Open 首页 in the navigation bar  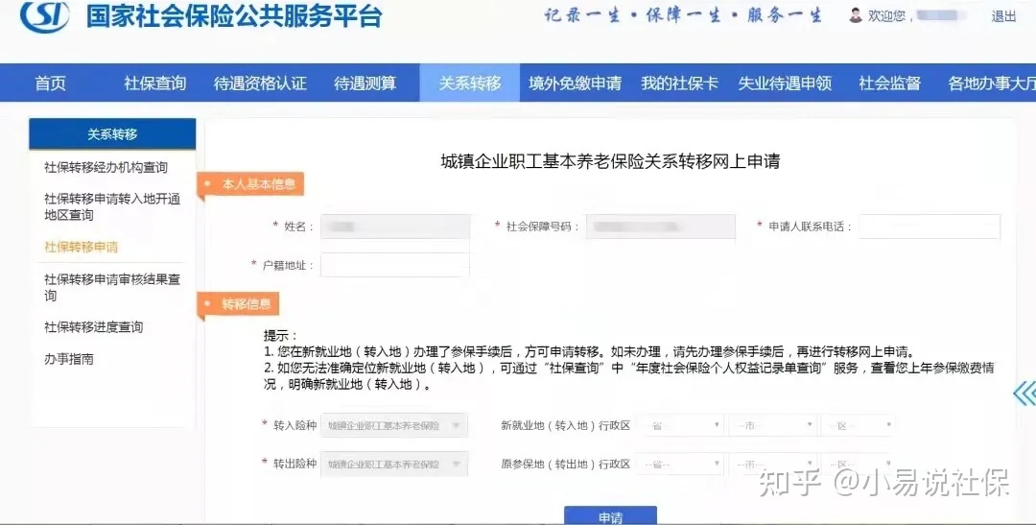tap(51, 84)
